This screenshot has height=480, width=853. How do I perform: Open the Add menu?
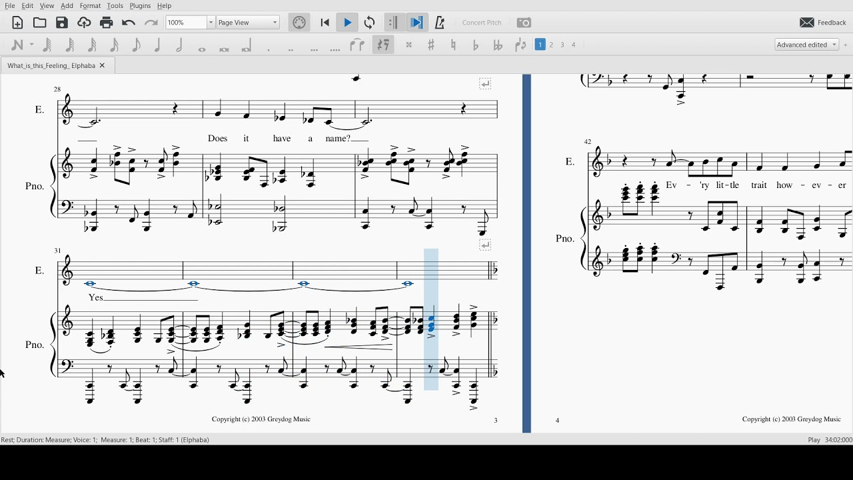click(x=67, y=6)
